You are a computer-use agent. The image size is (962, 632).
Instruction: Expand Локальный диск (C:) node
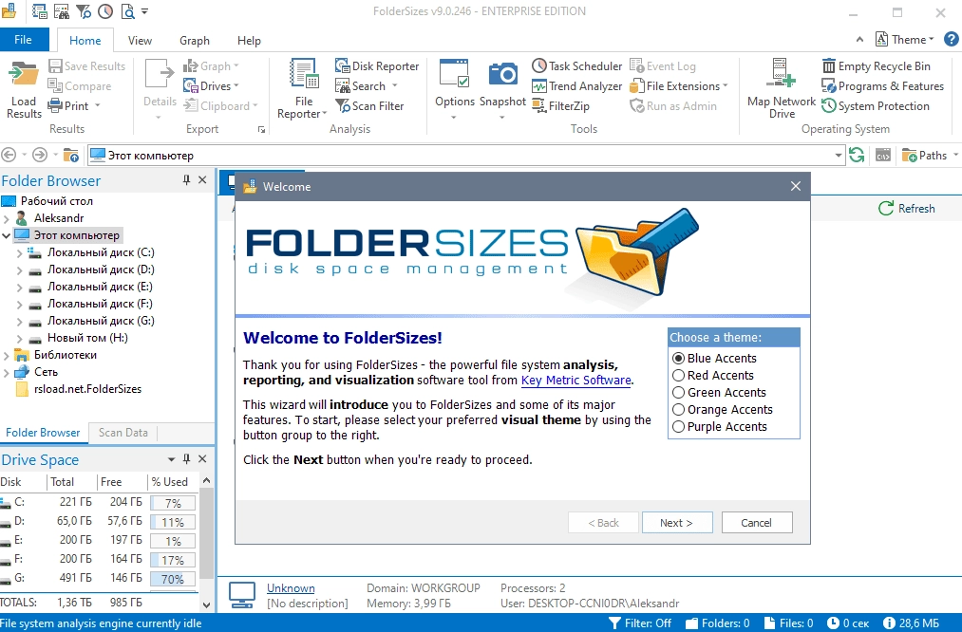[x=19, y=252]
